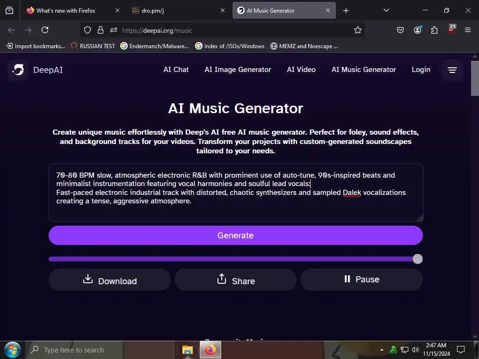Download the generated music
479x359 pixels.
point(109,280)
